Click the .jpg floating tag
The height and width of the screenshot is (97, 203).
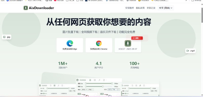(x=7, y=37)
